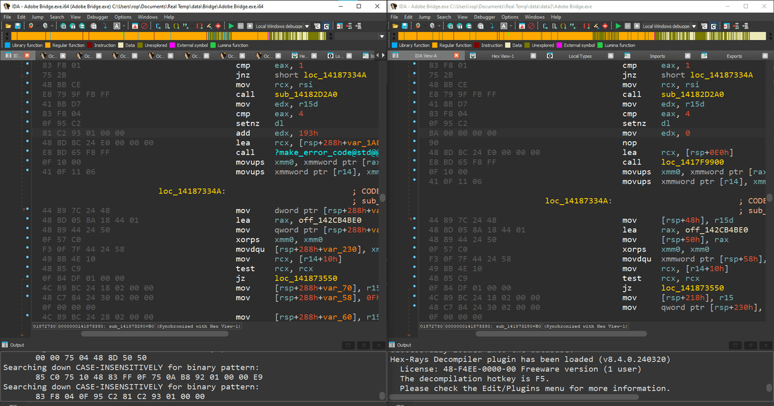Click highlighted 'G' icon in right IDA toolbar

[x=713, y=26]
